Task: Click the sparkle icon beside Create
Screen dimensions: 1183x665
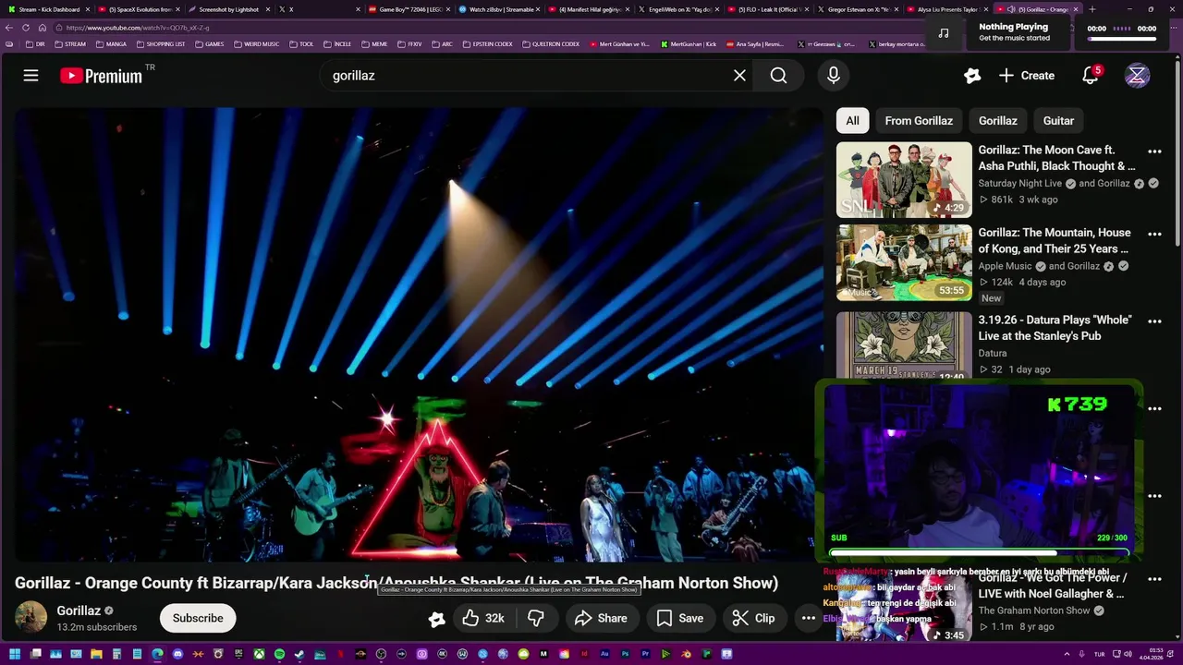Action: pyautogui.click(x=971, y=76)
